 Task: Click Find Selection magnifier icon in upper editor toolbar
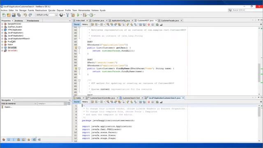[x=108, y=25]
